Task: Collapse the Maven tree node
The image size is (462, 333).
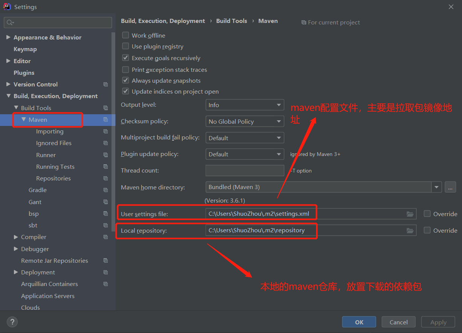Action: pos(24,120)
